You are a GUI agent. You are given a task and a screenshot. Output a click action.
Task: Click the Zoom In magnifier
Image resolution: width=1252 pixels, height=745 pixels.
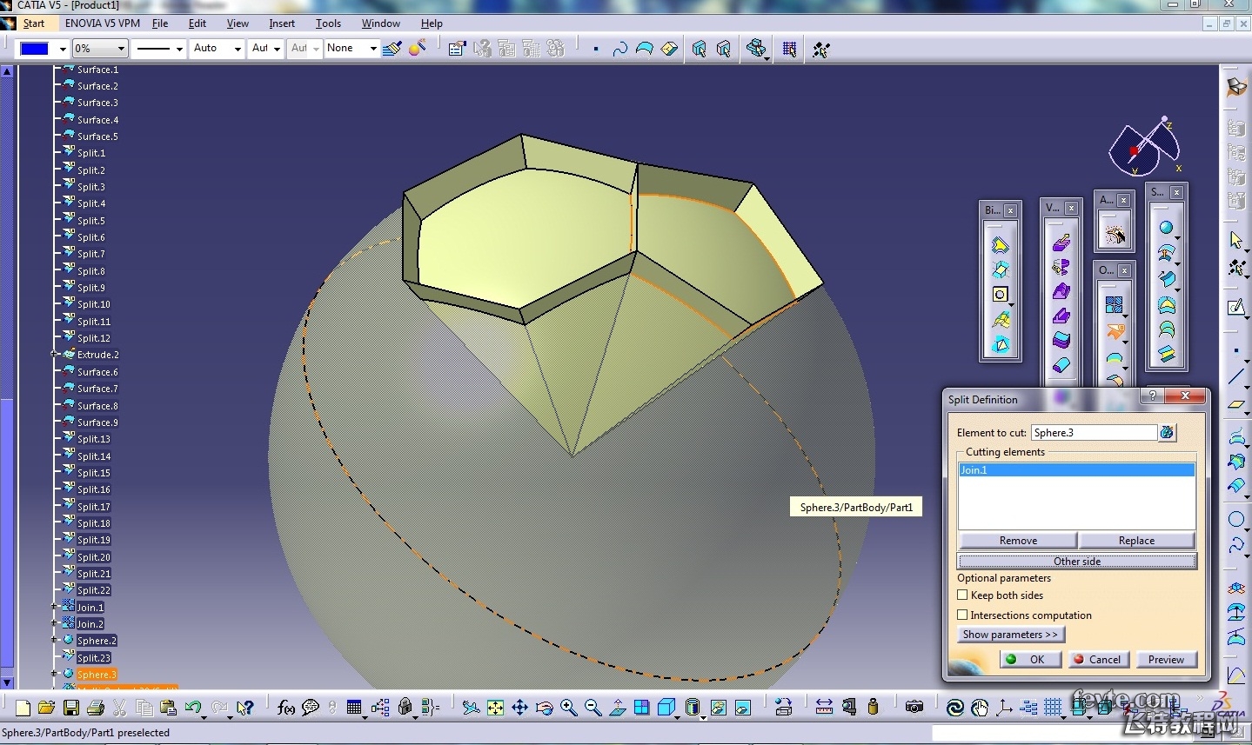[568, 708]
